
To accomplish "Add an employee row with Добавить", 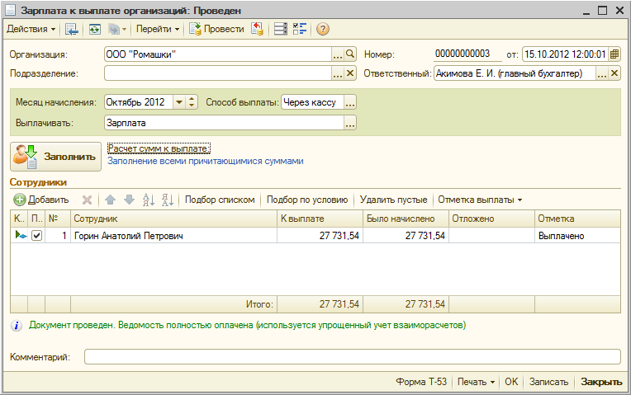I will [x=41, y=200].
